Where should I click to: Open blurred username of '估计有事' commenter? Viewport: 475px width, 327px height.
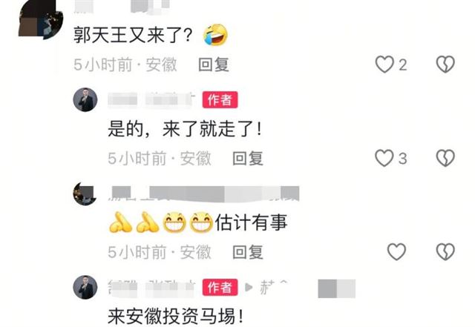pos(205,194)
